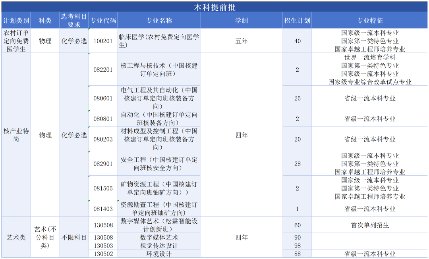Image resolution: width=429 pixels, height=259 pixels.
Task: Click the cell 电气工程及其自动化 major name
Action: (x=159, y=98)
